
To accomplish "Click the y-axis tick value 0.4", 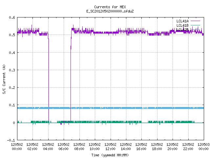I will tap(12, 53).
